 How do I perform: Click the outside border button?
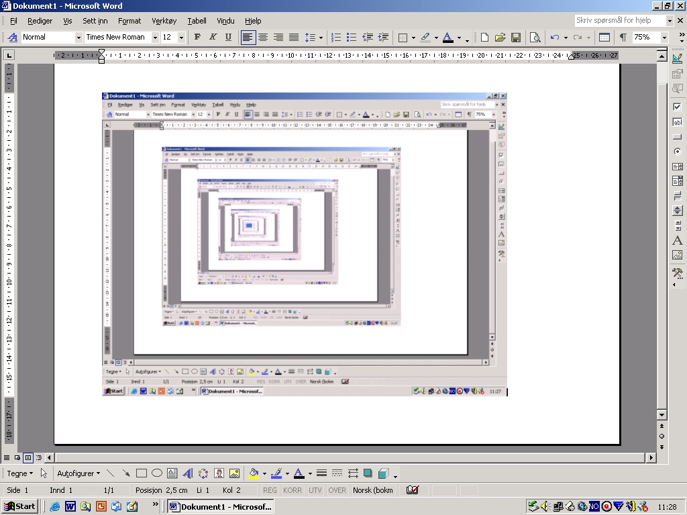click(x=403, y=38)
